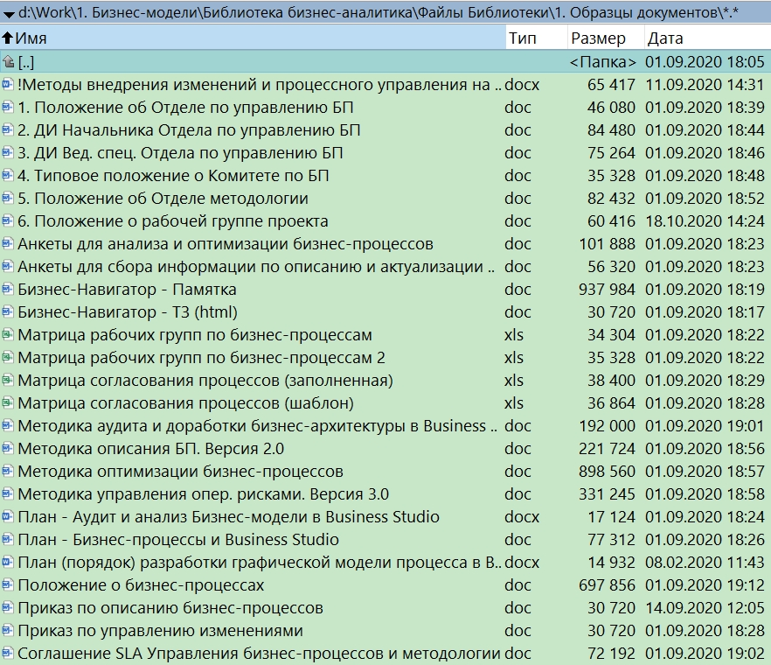
Task: Click docx icon of 'План - Аудит и анализ Бизнес-модели'
Action: (x=7, y=516)
